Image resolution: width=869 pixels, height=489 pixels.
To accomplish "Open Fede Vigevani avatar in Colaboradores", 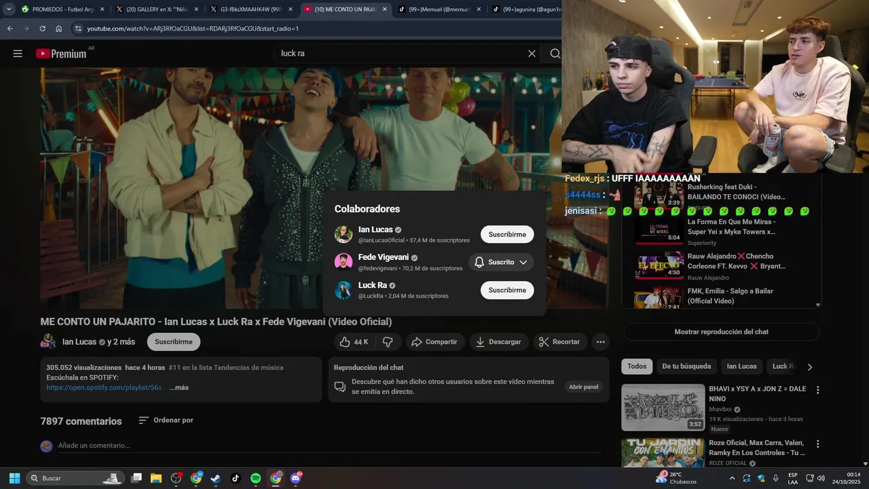I will 344,262.
